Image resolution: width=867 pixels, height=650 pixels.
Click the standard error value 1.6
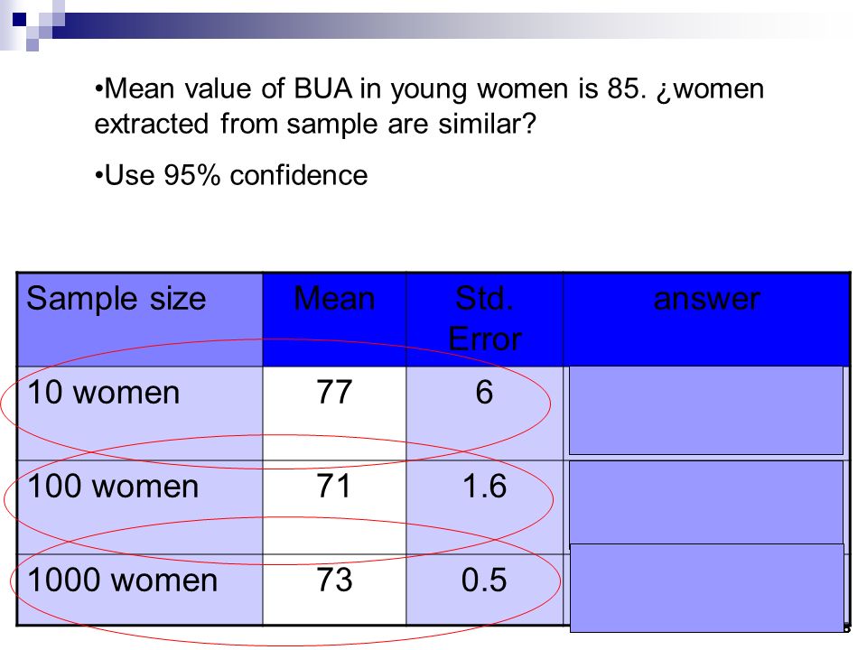click(x=484, y=487)
